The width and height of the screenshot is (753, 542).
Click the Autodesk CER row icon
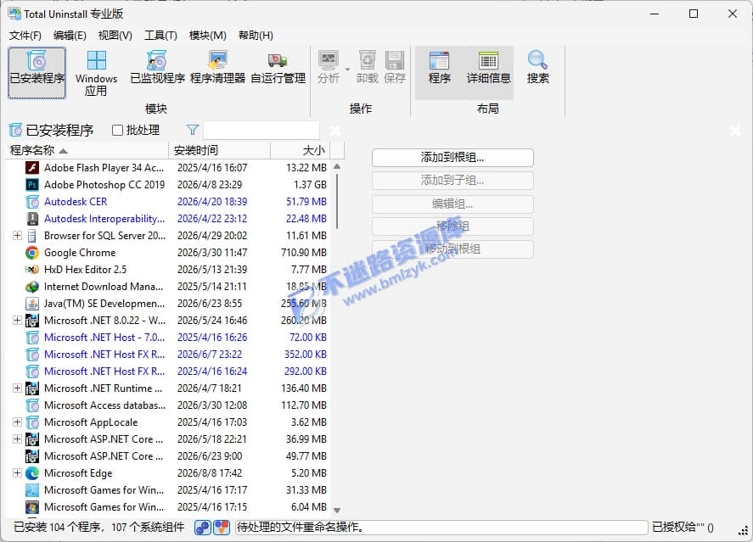32,202
